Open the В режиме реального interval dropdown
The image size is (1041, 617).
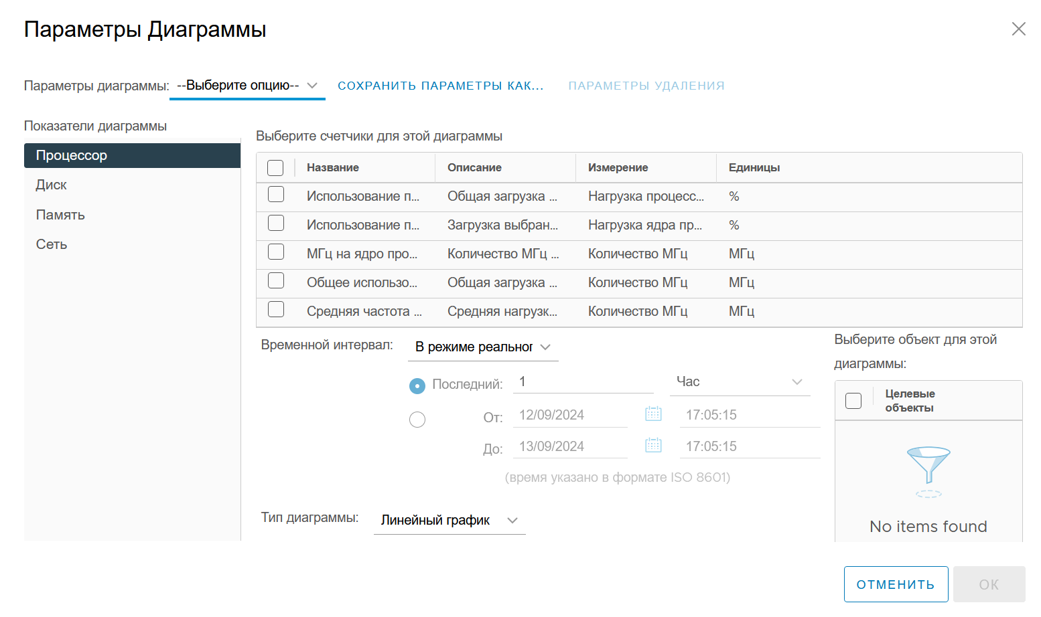tap(483, 347)
